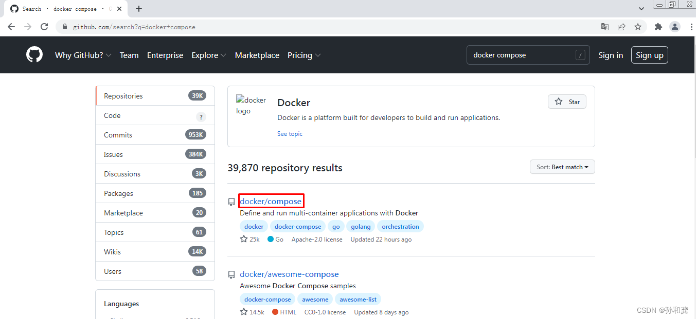Screen dimensions: 696x319
Task: Click the GitHub Octocat logo
Action: 34,54
